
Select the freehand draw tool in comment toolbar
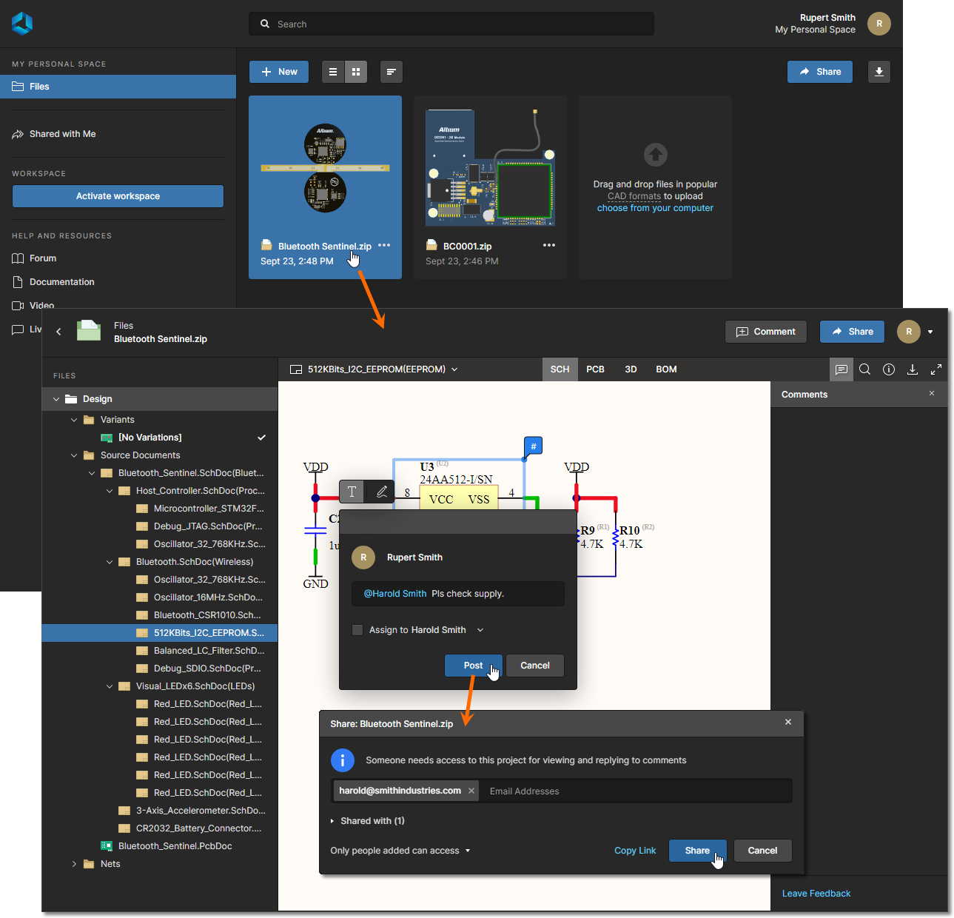coord(382,492)
